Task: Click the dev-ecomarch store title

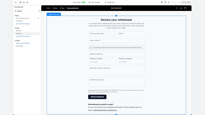Action: 116,8
